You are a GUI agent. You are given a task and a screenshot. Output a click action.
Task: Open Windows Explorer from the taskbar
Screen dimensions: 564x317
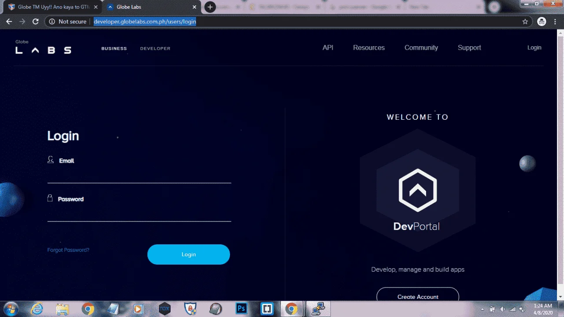(63, 309)
